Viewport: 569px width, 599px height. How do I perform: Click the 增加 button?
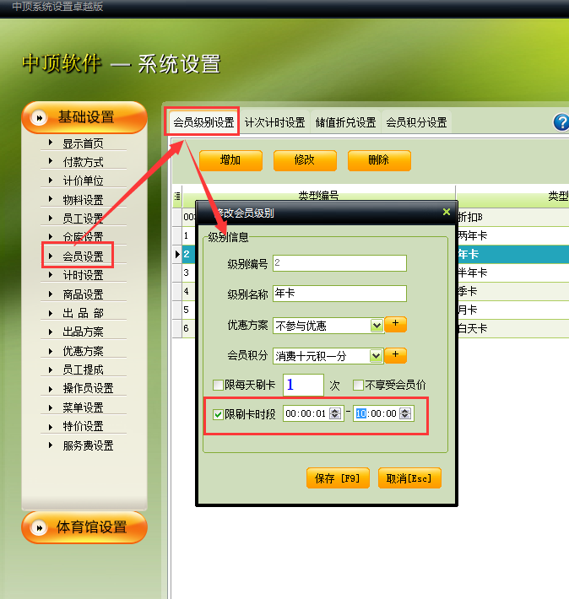coord(230,160)
